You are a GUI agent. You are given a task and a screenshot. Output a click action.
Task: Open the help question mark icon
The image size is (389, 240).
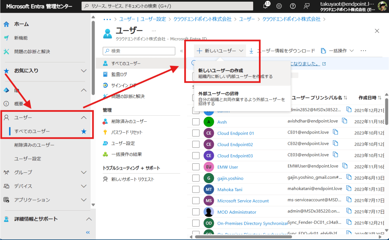point(293,6)
